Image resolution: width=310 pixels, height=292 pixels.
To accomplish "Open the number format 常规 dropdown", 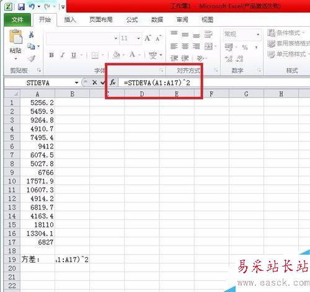I will coord(258,34).
